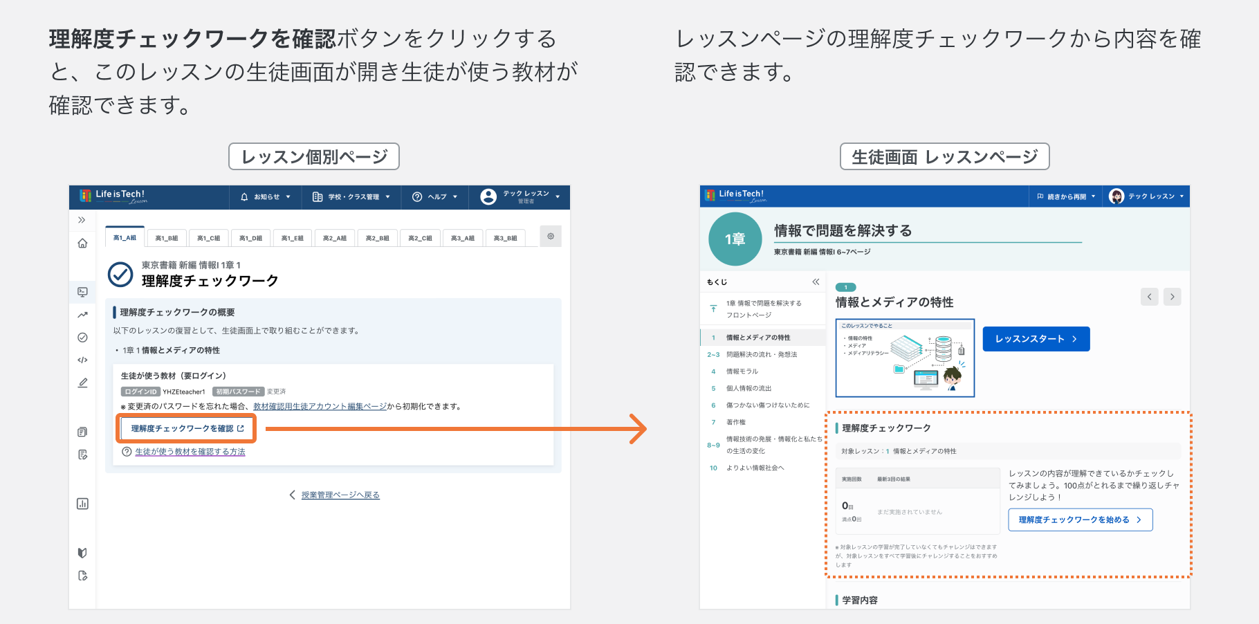This screenshot has width=1259, height=624.
Task: Click the 初期パスワード label badge
Action: [239, 392]
